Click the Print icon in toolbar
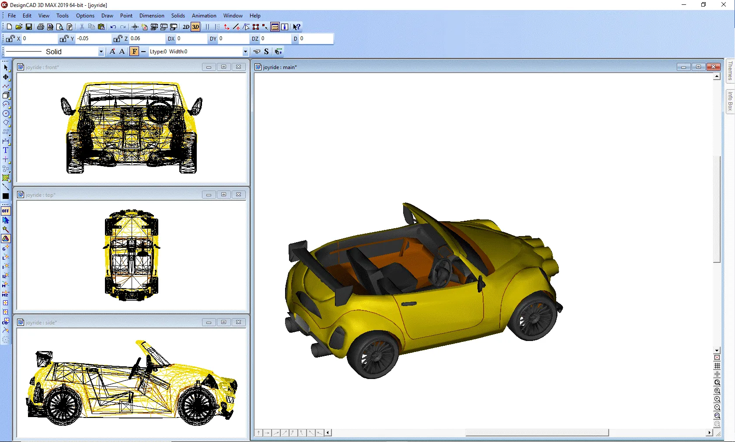Screen dimensions: 735x442 pyautogui.click(x=40, y=27)
